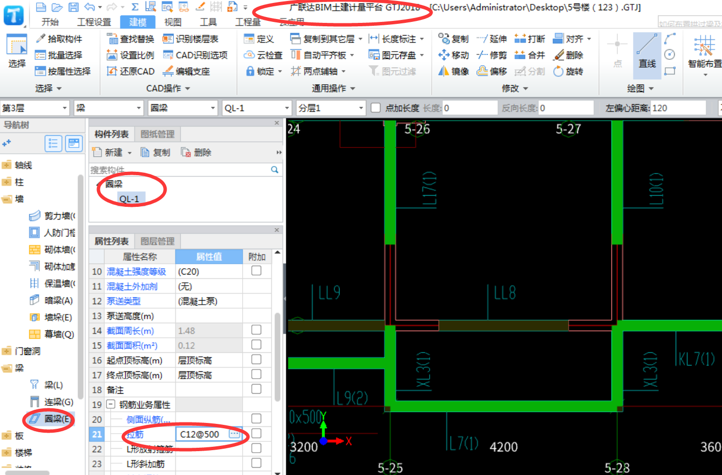722x475 pixels.
Task: Run 云检查 cloud check
Action: click(263, 55)
